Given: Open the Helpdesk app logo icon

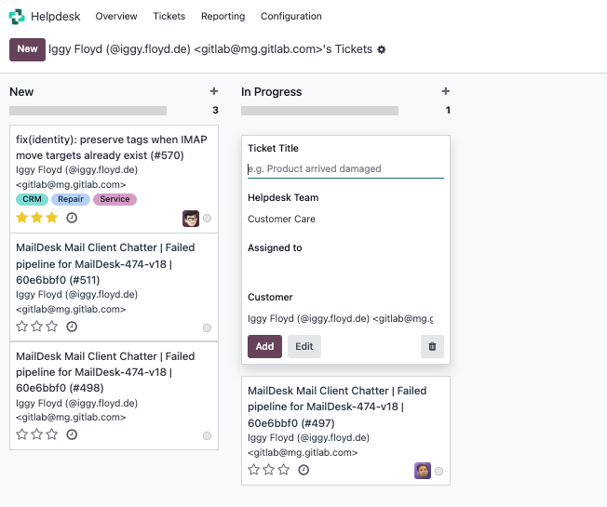Looking at the screenshot, I should tap(17, 16).
